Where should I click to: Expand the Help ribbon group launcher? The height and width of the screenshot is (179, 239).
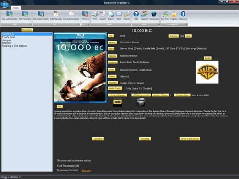[158, 24]
